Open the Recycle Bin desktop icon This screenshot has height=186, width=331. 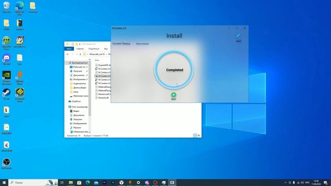(x=7, y=7)
